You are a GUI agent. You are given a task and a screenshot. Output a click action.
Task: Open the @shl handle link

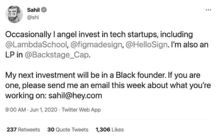pyautogui.click(x=33, y=17)
